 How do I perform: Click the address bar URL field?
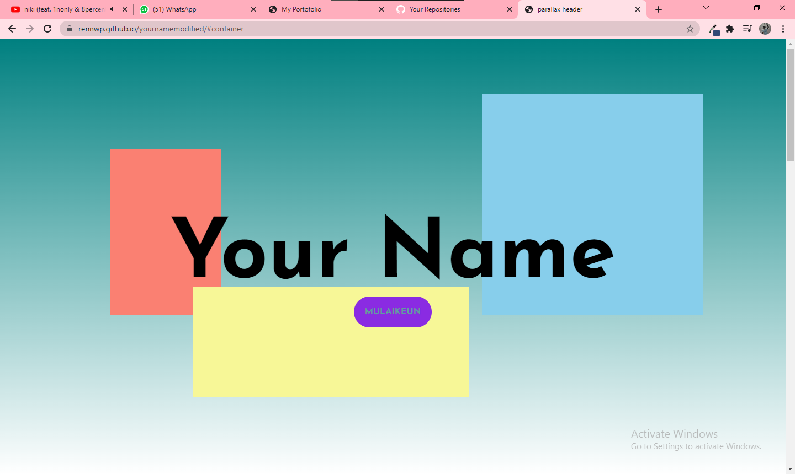tap(375, 29)
